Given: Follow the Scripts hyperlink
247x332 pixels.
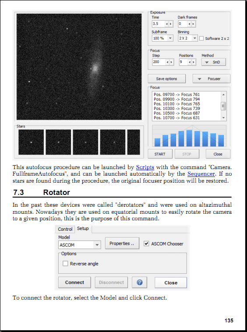Looking at the screenshot, I should (145, 167).
